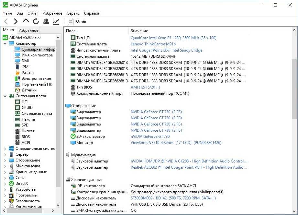The width and height of the screenshot is (298, 215).
Task: Click the Отчёт report toolbar button
Action: click(77, 21)
